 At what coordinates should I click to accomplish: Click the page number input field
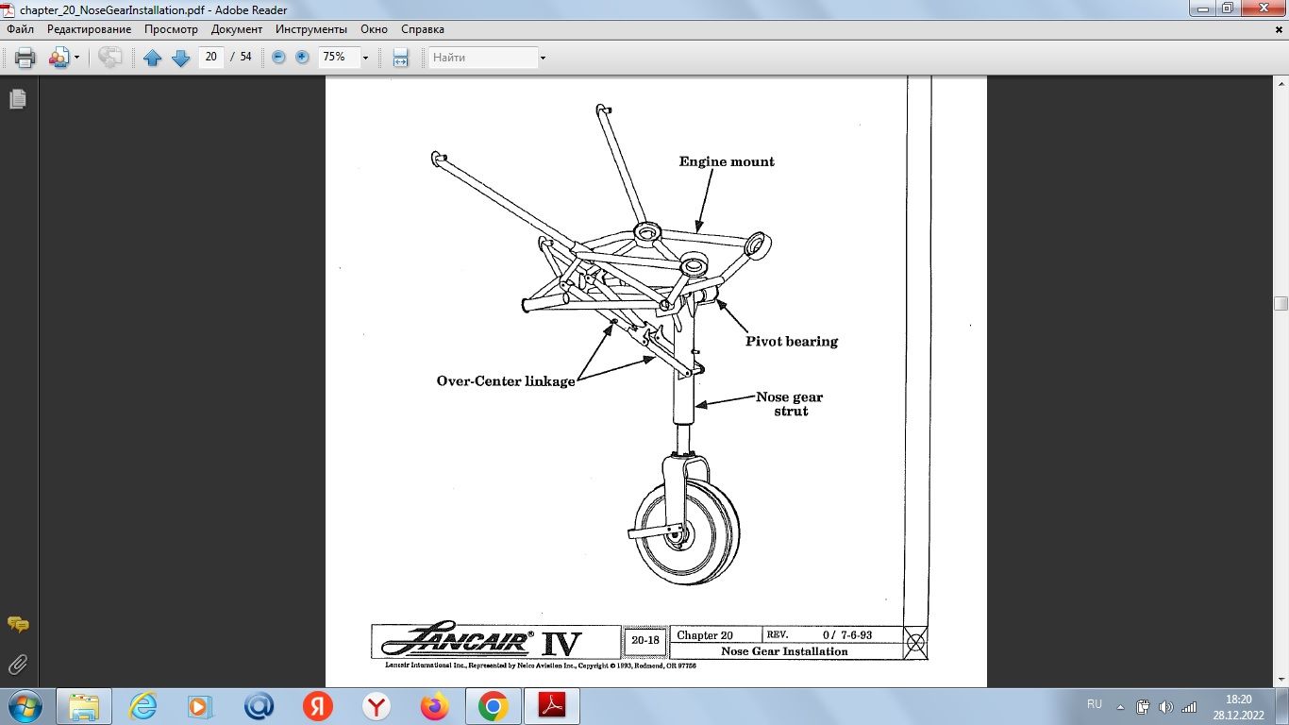point(210,57)
